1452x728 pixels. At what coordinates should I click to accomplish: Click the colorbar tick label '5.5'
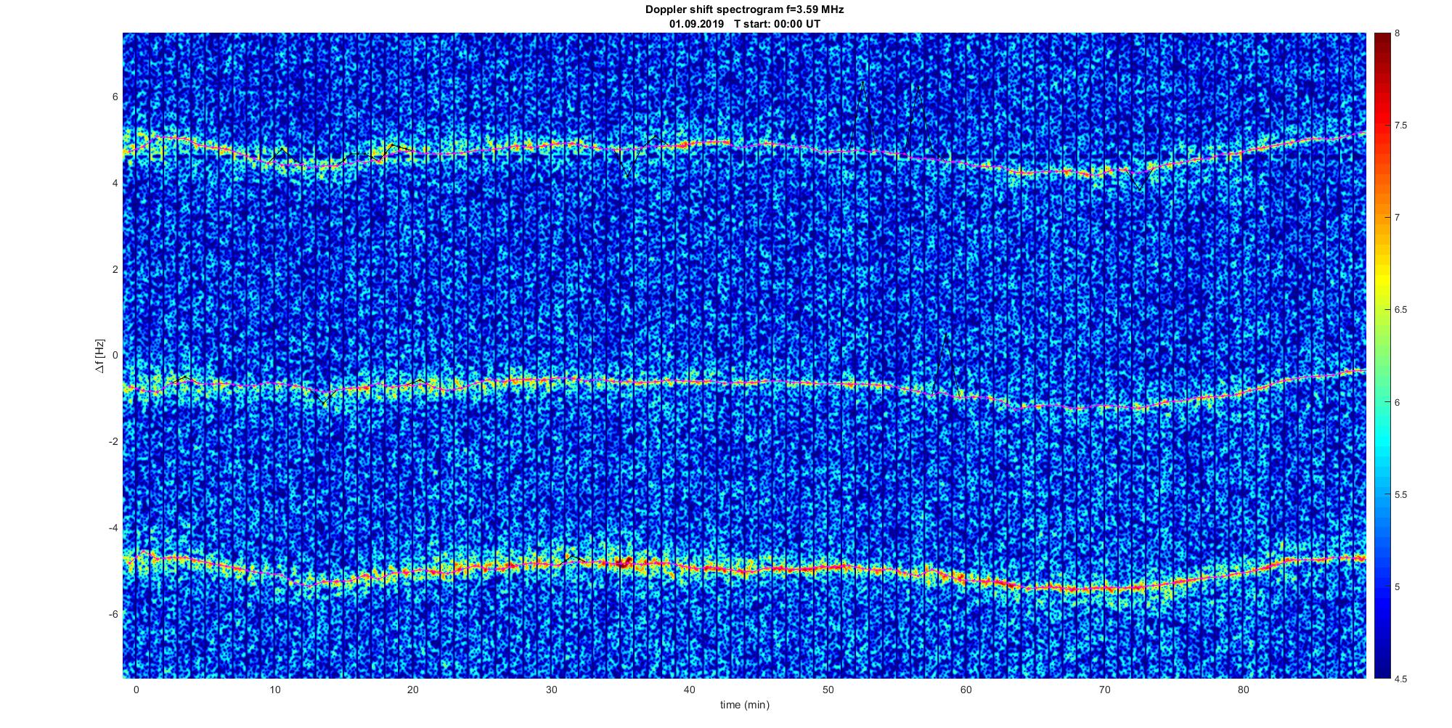coord(1401,494)
